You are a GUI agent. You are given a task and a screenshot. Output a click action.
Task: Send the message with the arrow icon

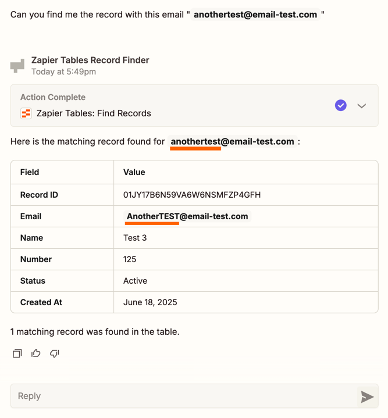tap(367, 396)
